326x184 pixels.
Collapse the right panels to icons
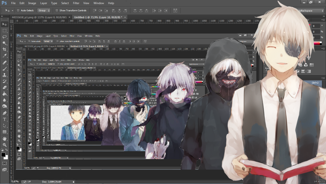tap(324, 16)
